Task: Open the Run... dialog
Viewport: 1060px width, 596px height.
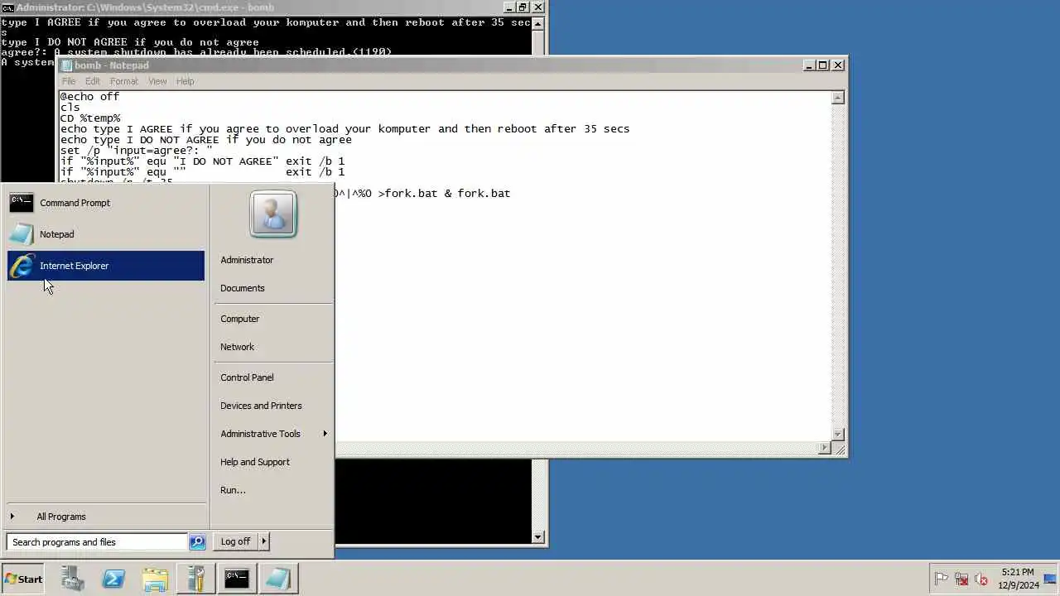Action: pyautogui.click(x=233, y=490)
